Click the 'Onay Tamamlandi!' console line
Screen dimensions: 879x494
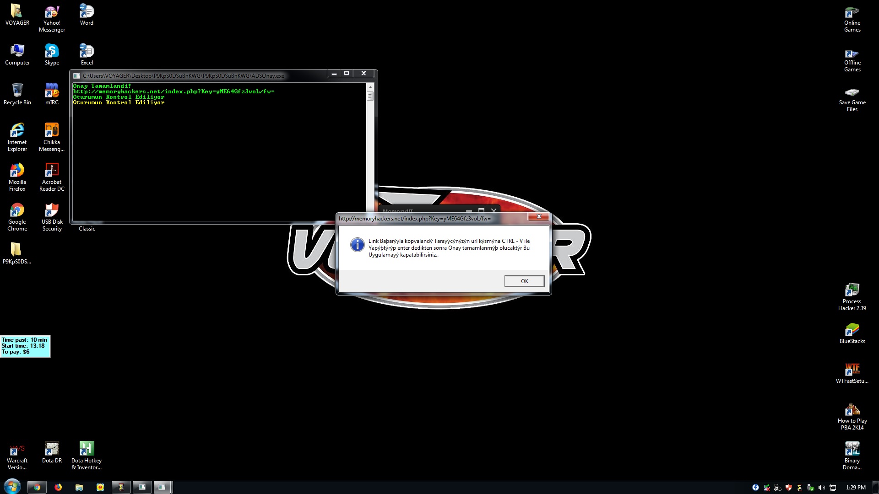(x=102, y=86)
